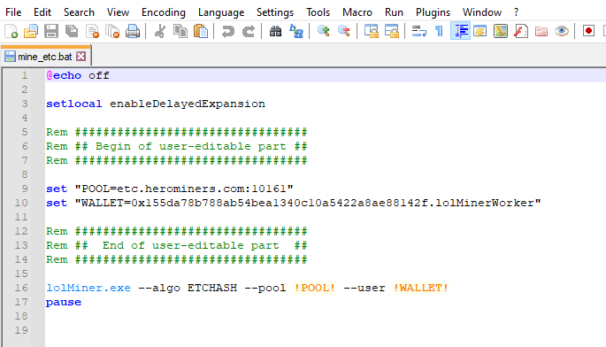This screenshot has height=347, width=606.
Task: Open the Plugins menu
Action: click(x=433, y=12)
